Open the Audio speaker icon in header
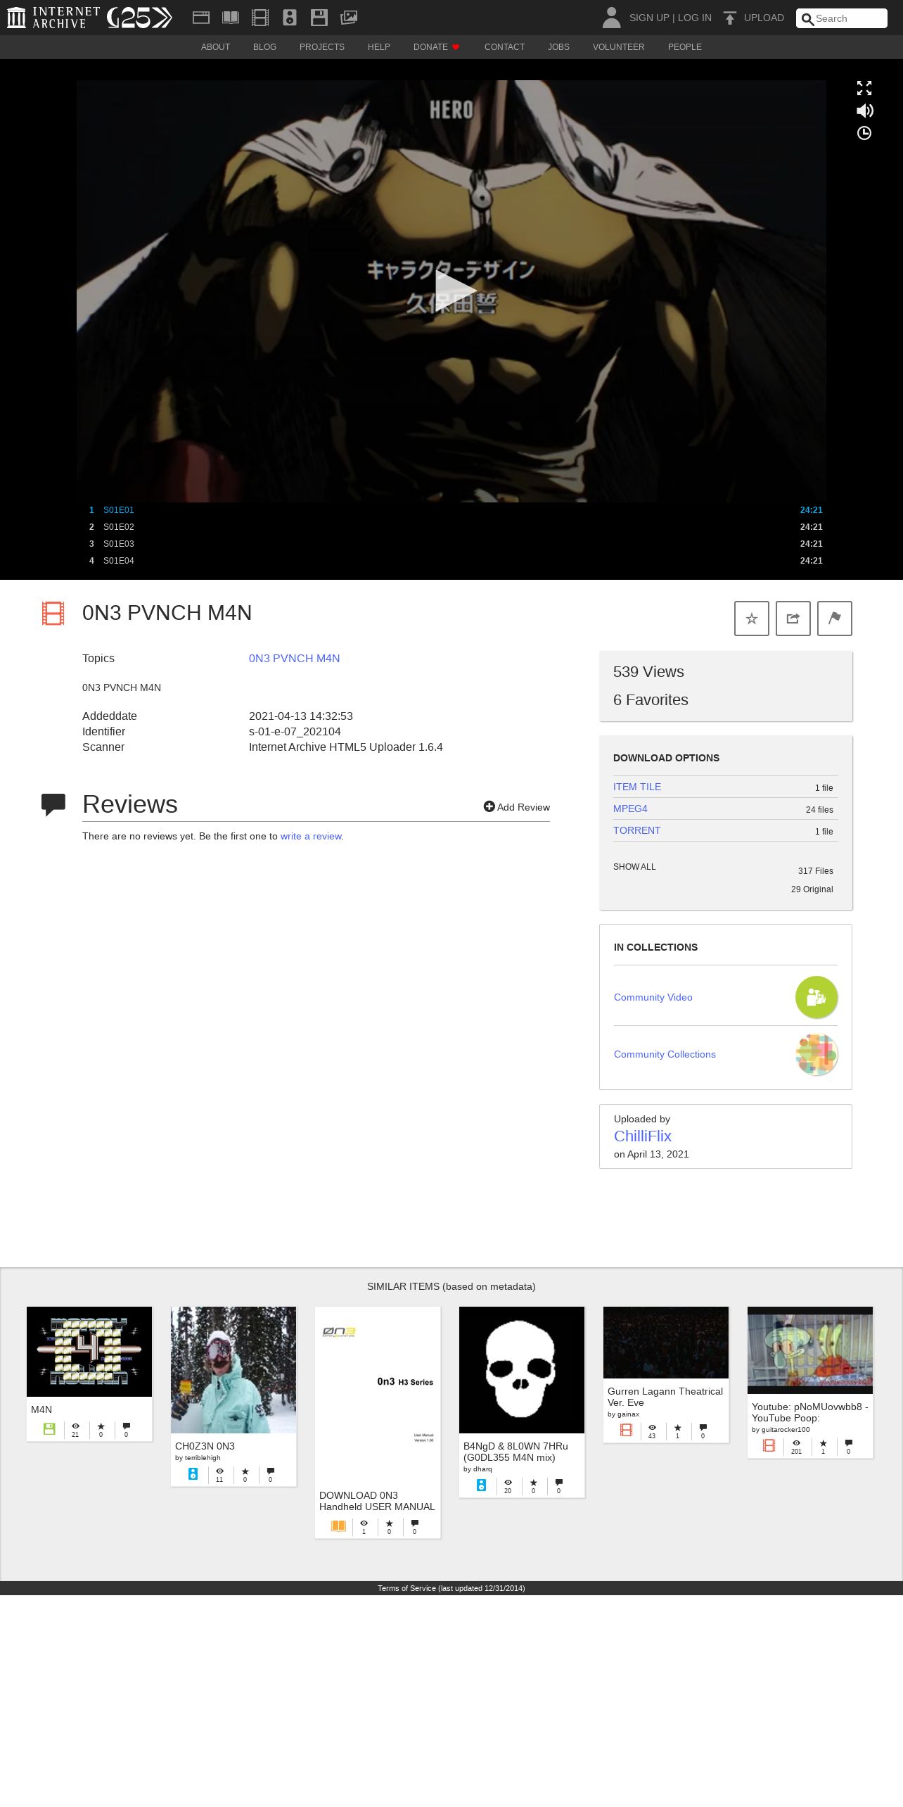The width and height of the screenshot is (903, 1807). [290, 18]
